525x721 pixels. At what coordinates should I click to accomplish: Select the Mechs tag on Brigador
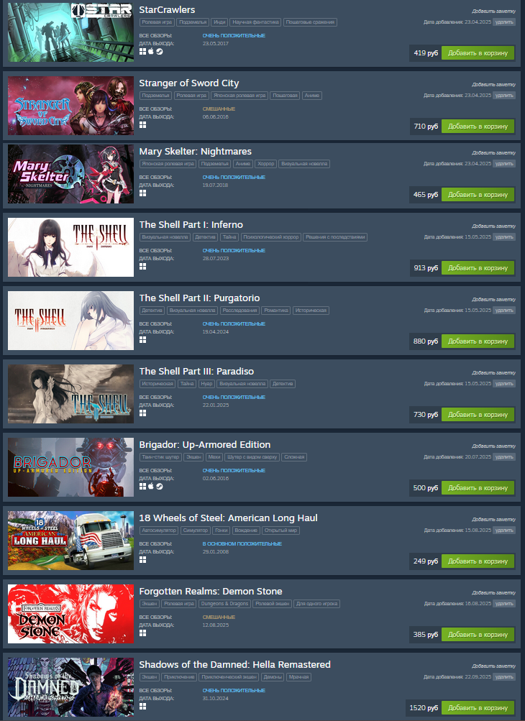click(x=214, y=457)
